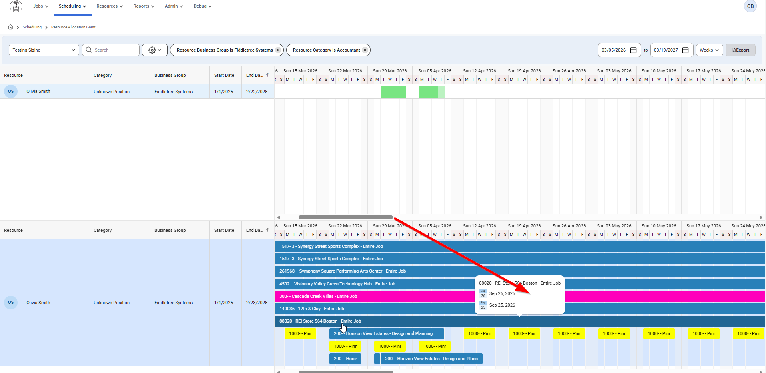Click left arrow of upper Gantt horizontal scrollbar
The width and height of the screenshot is (766, 373).
[279, 217]
